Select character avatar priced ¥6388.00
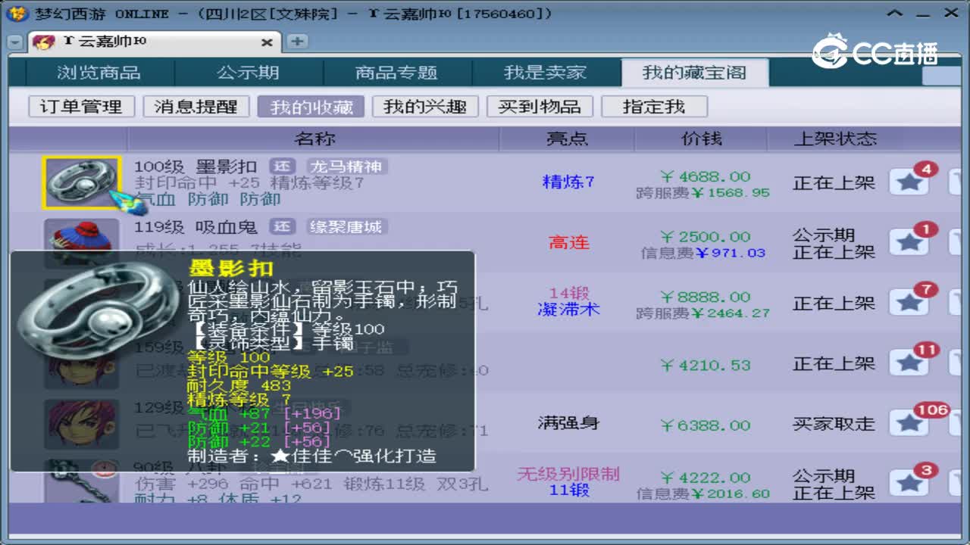The image size is (970, 545). pyautogui.click(x=81, y=425)
